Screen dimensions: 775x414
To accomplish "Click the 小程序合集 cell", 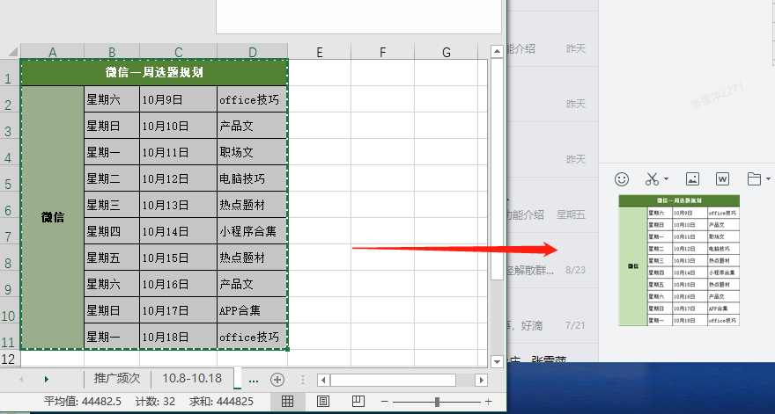I will point(252,231).
